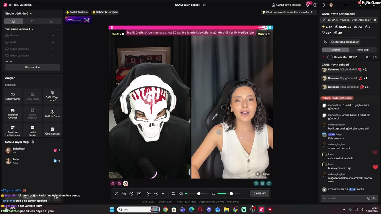
Task: Switch to the Rakip ekip tab
Action: click(363, 50)
